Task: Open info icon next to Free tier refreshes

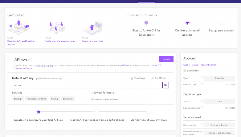Action: 202,107
